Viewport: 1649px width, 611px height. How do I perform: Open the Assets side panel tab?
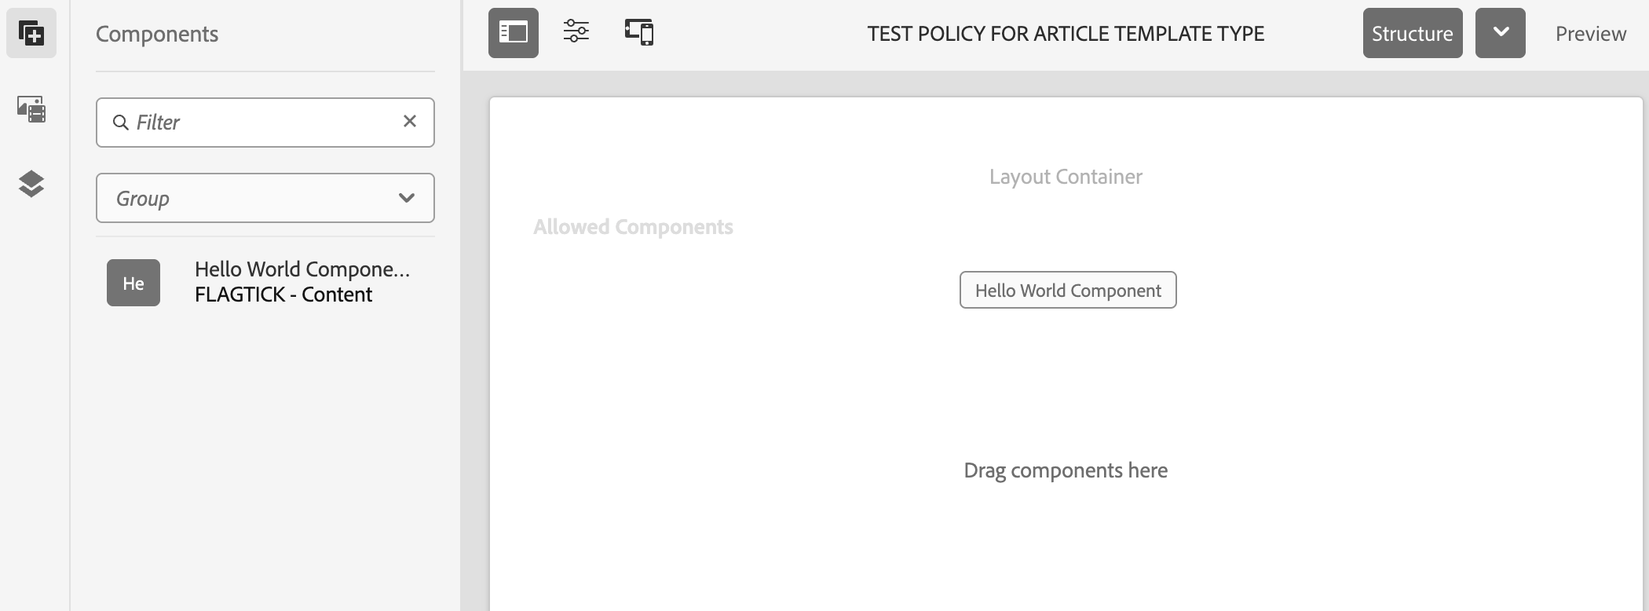31,108
